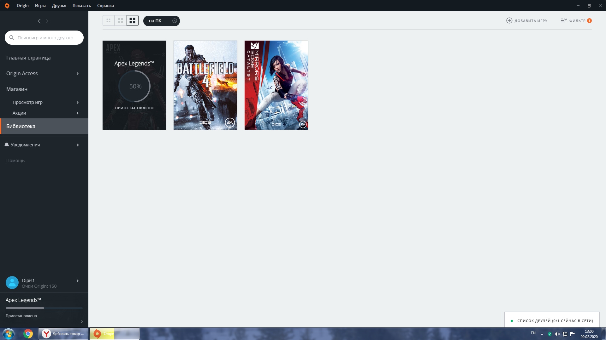
Task: Switch to large tile view
Action: click(133, 21)
